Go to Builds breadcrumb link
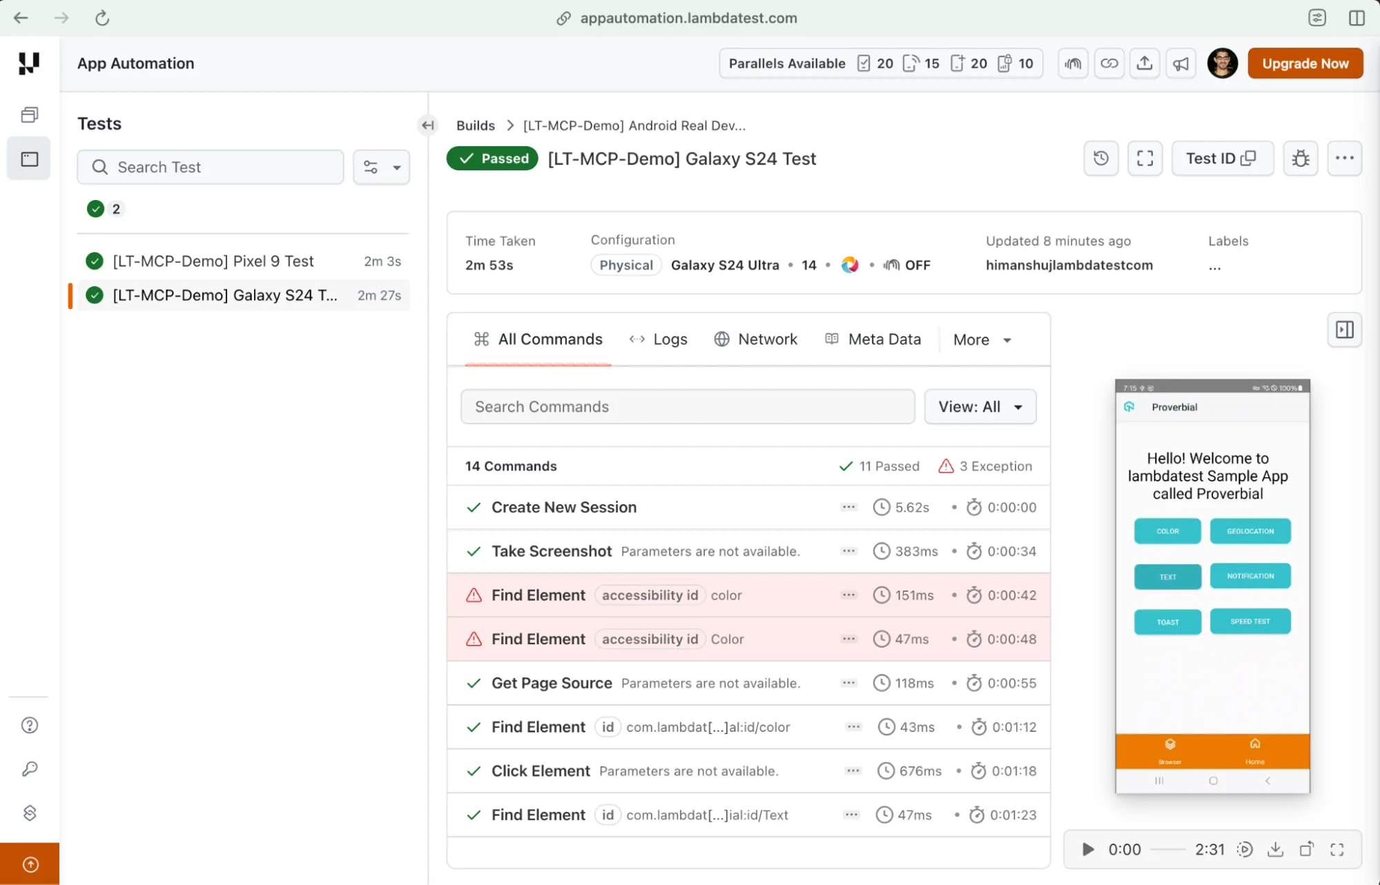Viewport: 1380px width, 885px height. (x=475, y=126)
